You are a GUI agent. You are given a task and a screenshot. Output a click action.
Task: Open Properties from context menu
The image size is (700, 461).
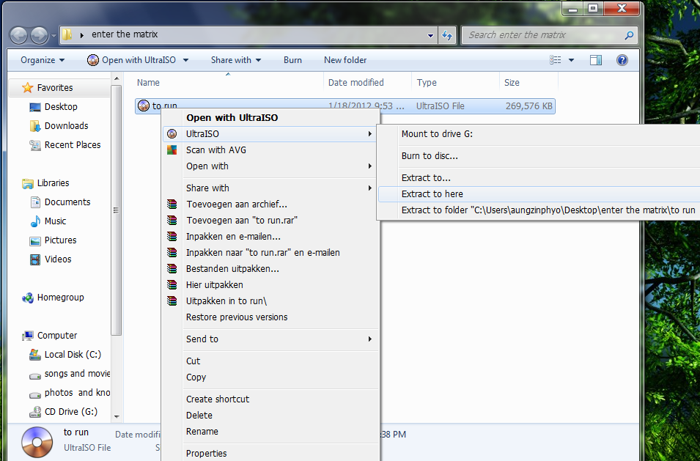tap(271, 453)
